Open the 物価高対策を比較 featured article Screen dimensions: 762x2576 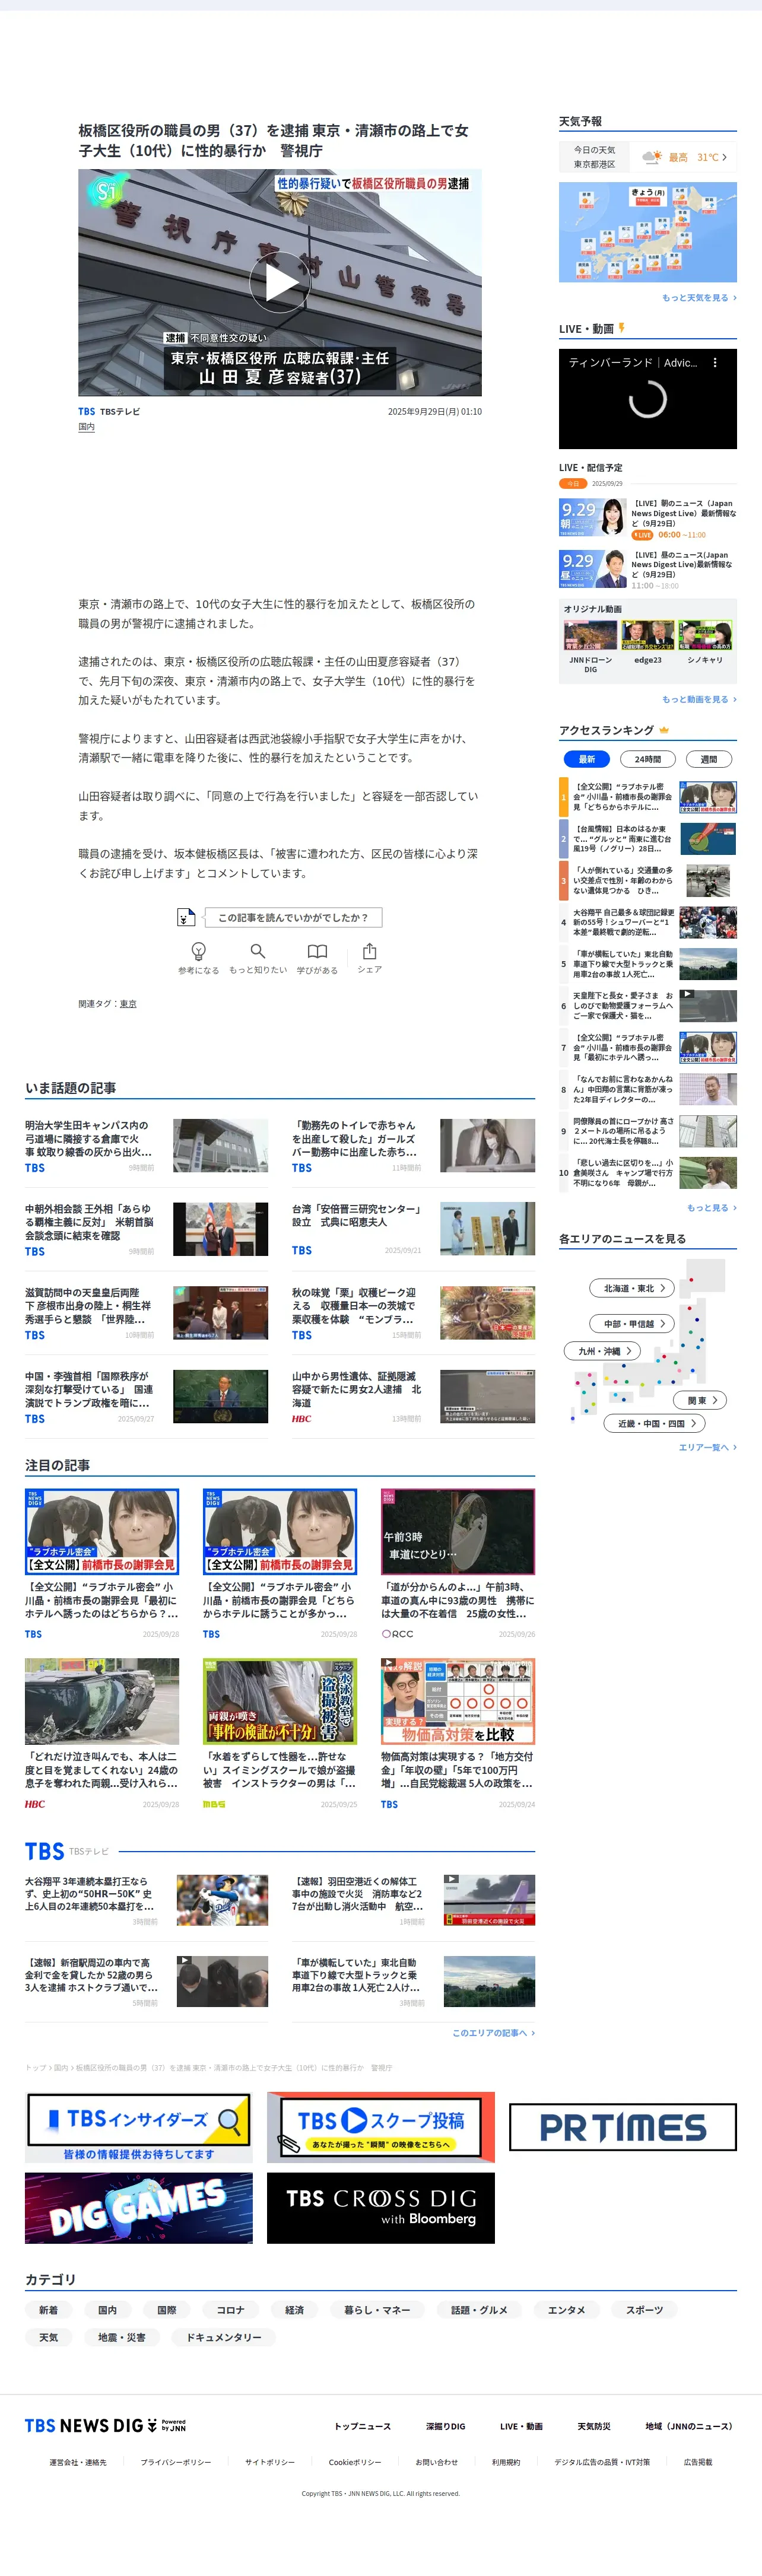(458, 1734)
